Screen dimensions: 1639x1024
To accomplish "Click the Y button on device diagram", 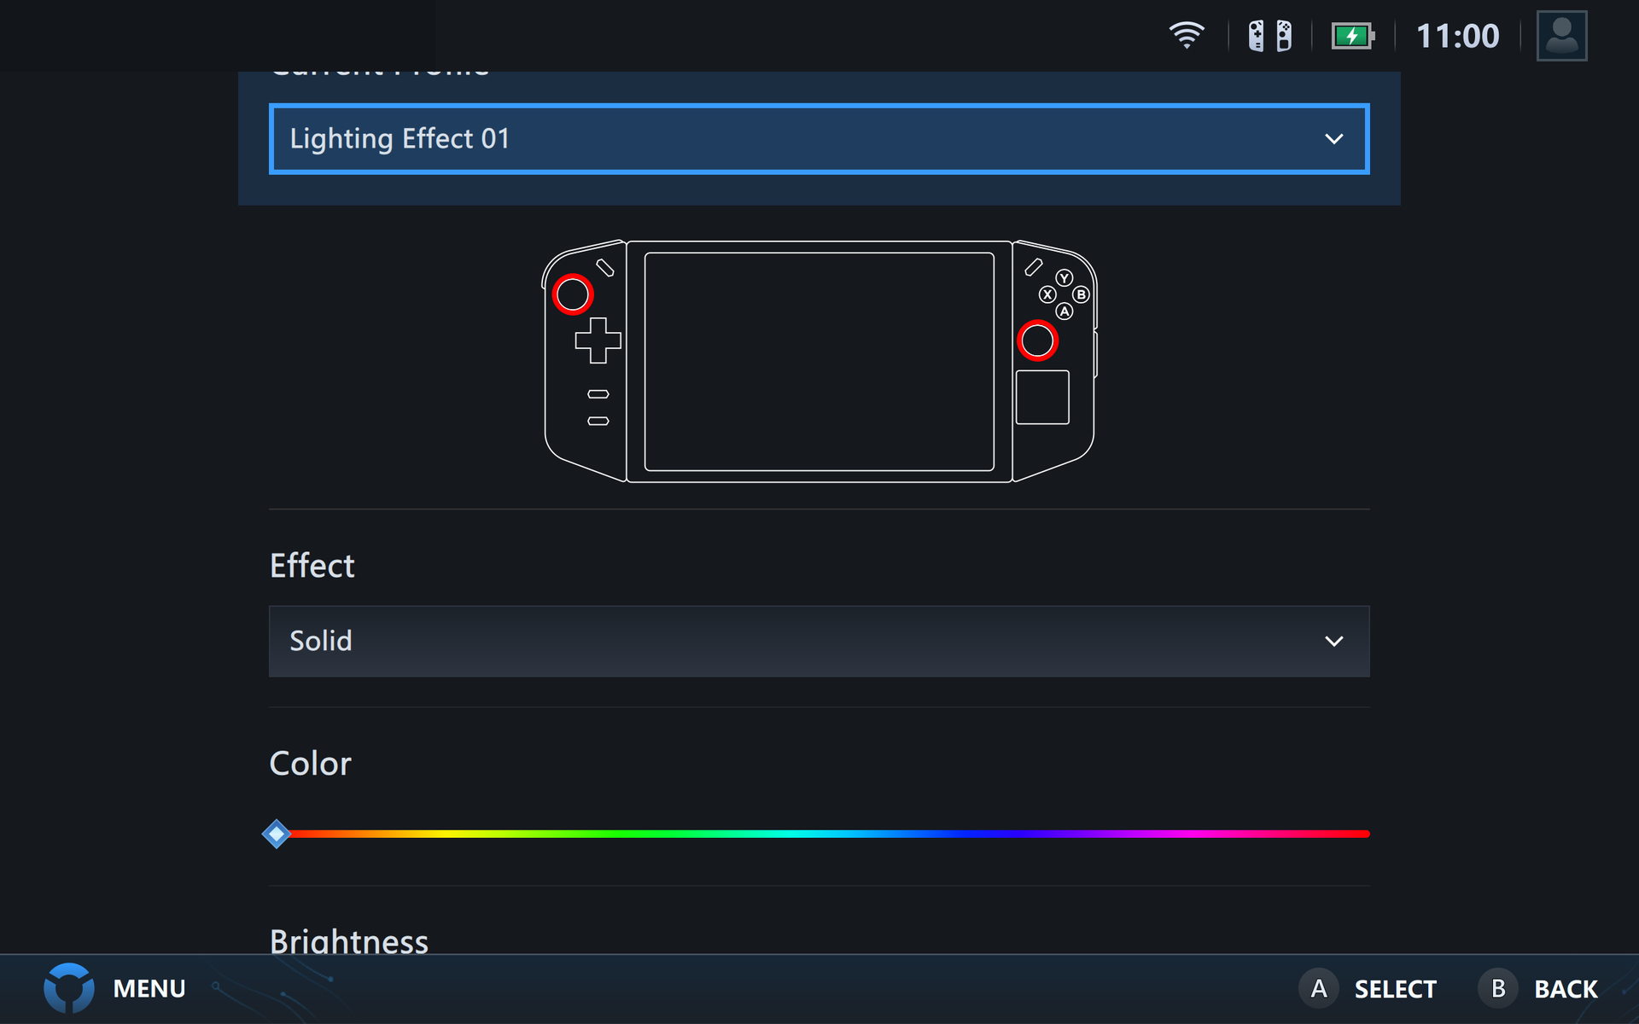I will point(1064,278).
